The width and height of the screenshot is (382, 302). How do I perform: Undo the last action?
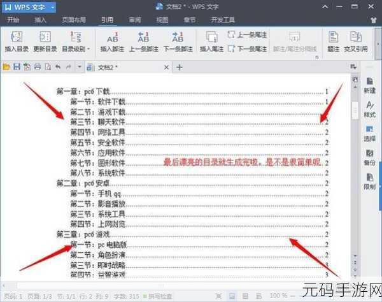tap(58, 66)
